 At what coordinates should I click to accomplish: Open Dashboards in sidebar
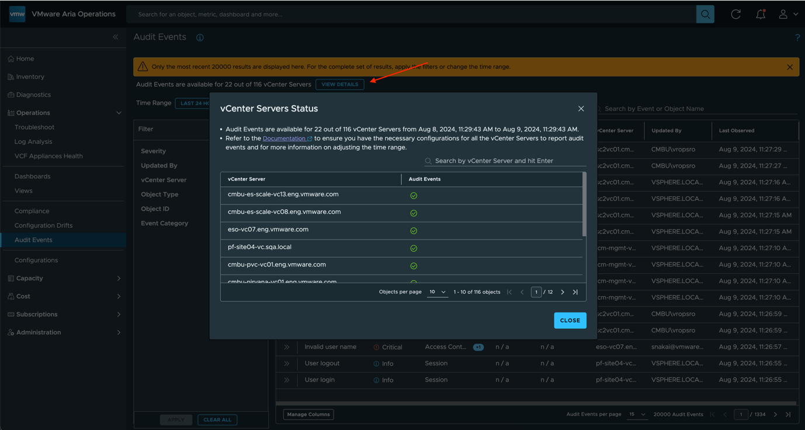[x=32, y=176]
